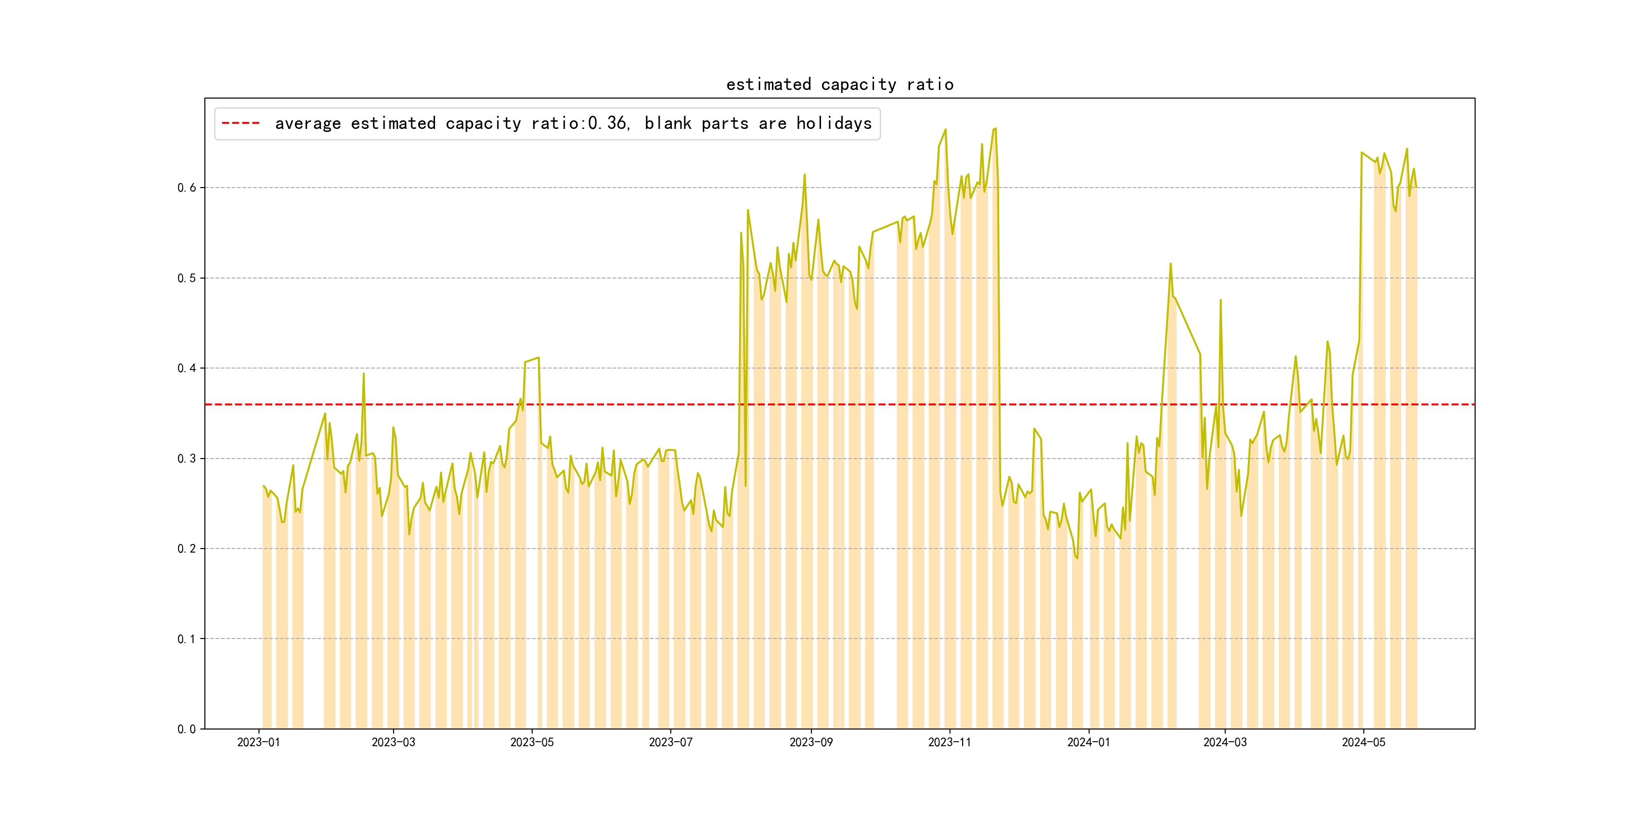The image size is (1639, 819).
Task: Click the 2024-05 x-axis label
Action: (1363, 742)
